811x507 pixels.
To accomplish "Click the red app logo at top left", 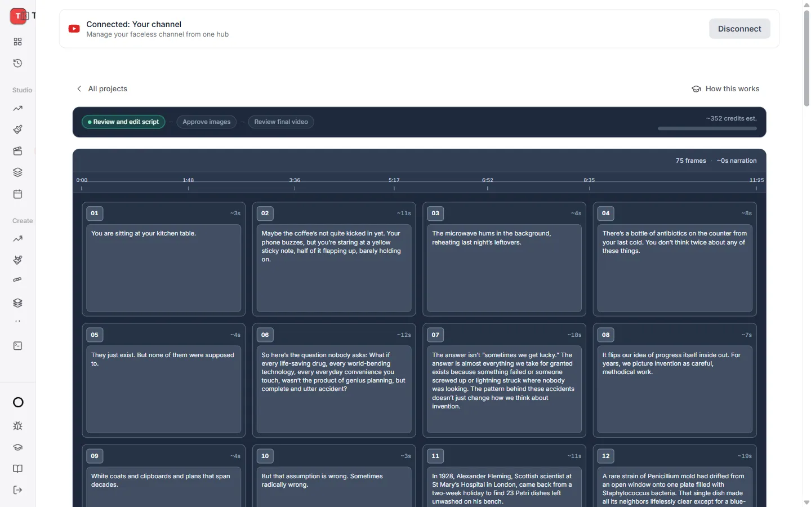I will tap(18, 16).
